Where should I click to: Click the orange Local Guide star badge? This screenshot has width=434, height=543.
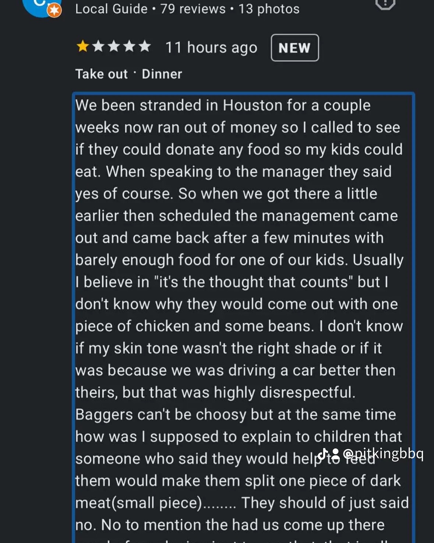pos(54,11)
